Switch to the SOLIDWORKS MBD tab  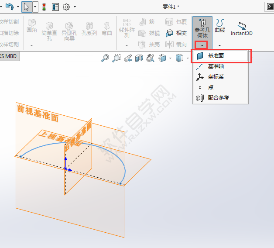click(x=9, y=56)
